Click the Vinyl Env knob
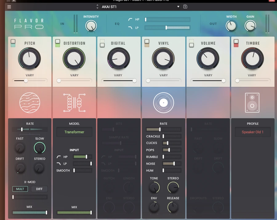The image size is (277, 220). click(x=154, y=207)
